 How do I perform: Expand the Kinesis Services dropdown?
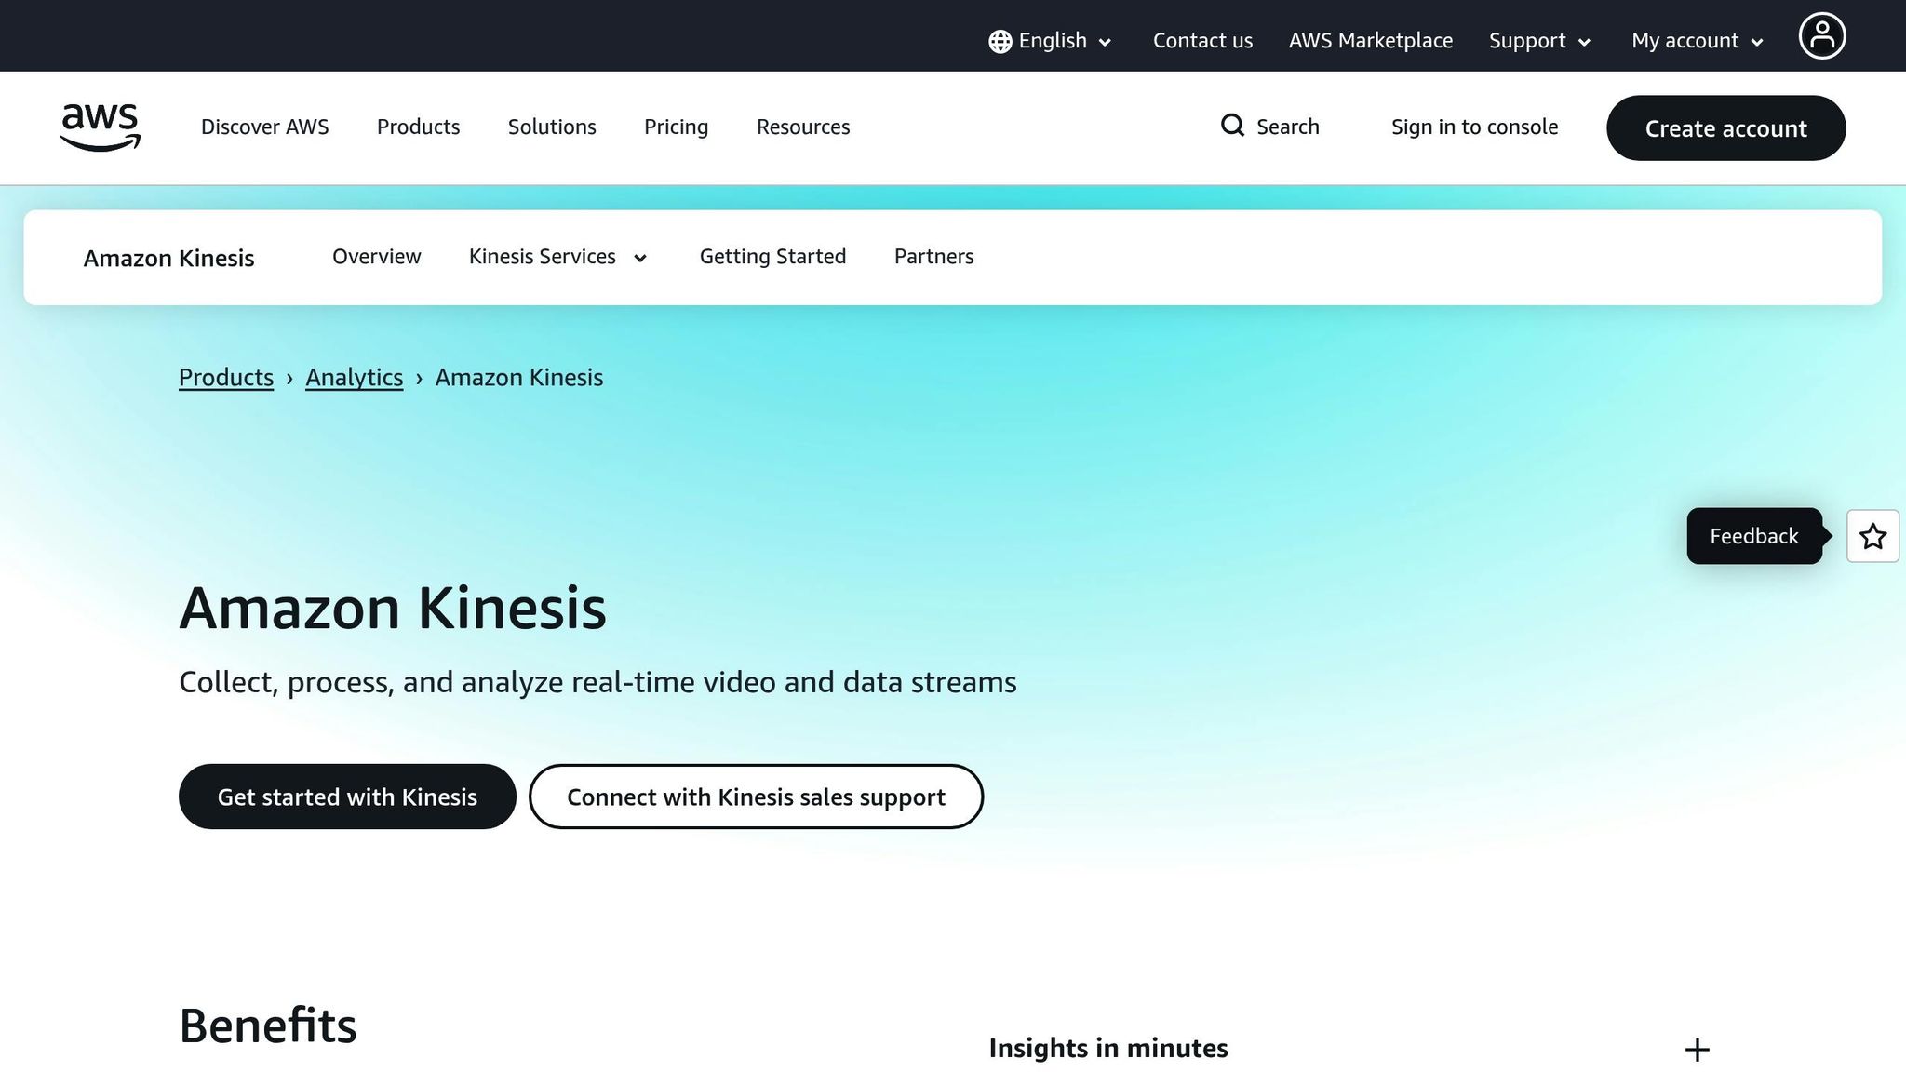coord(558,257)
